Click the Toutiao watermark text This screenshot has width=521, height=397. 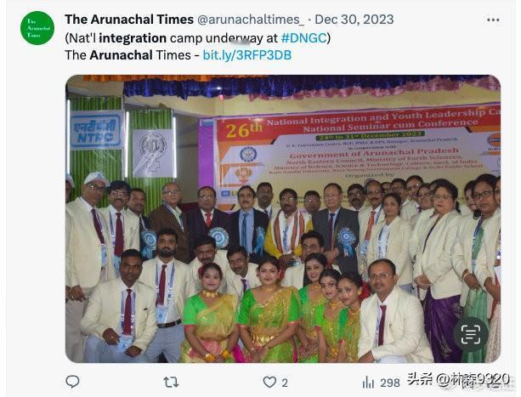point(459,379)
